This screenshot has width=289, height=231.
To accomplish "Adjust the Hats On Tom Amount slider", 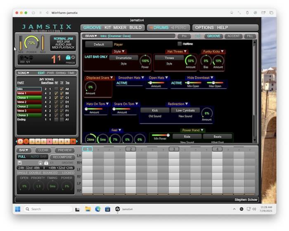I will [x=94, y=109].
